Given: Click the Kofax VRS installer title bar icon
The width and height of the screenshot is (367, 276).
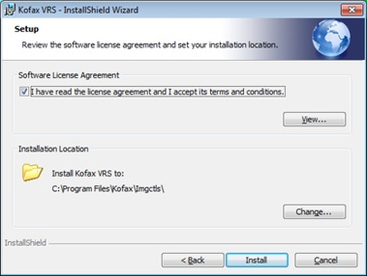Looking at the screenshot, I should [9, 10].
